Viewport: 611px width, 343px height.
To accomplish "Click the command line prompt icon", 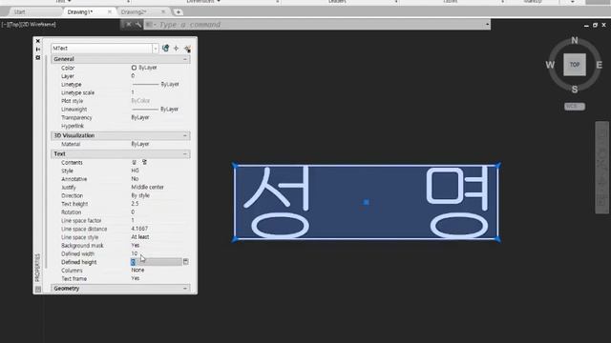I will tap(150, 25).
